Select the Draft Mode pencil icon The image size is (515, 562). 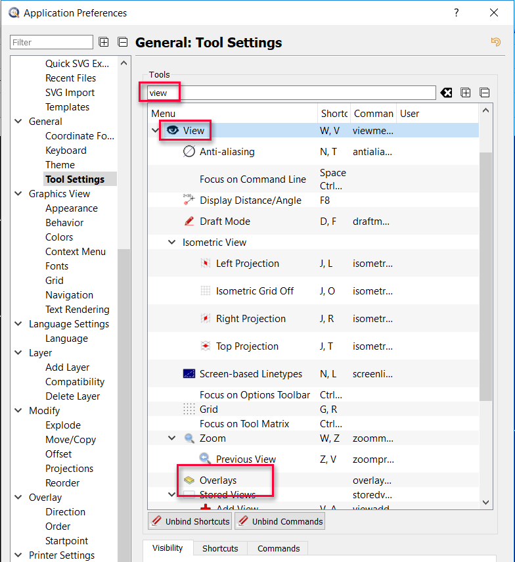tap(189, 222)
